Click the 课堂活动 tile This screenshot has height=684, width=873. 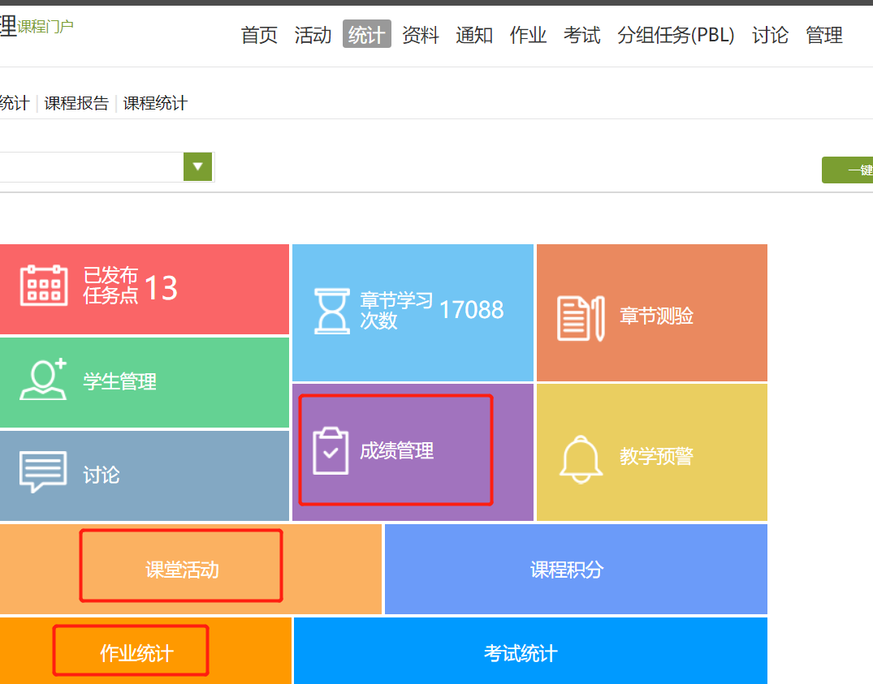[x=182, y=570]
